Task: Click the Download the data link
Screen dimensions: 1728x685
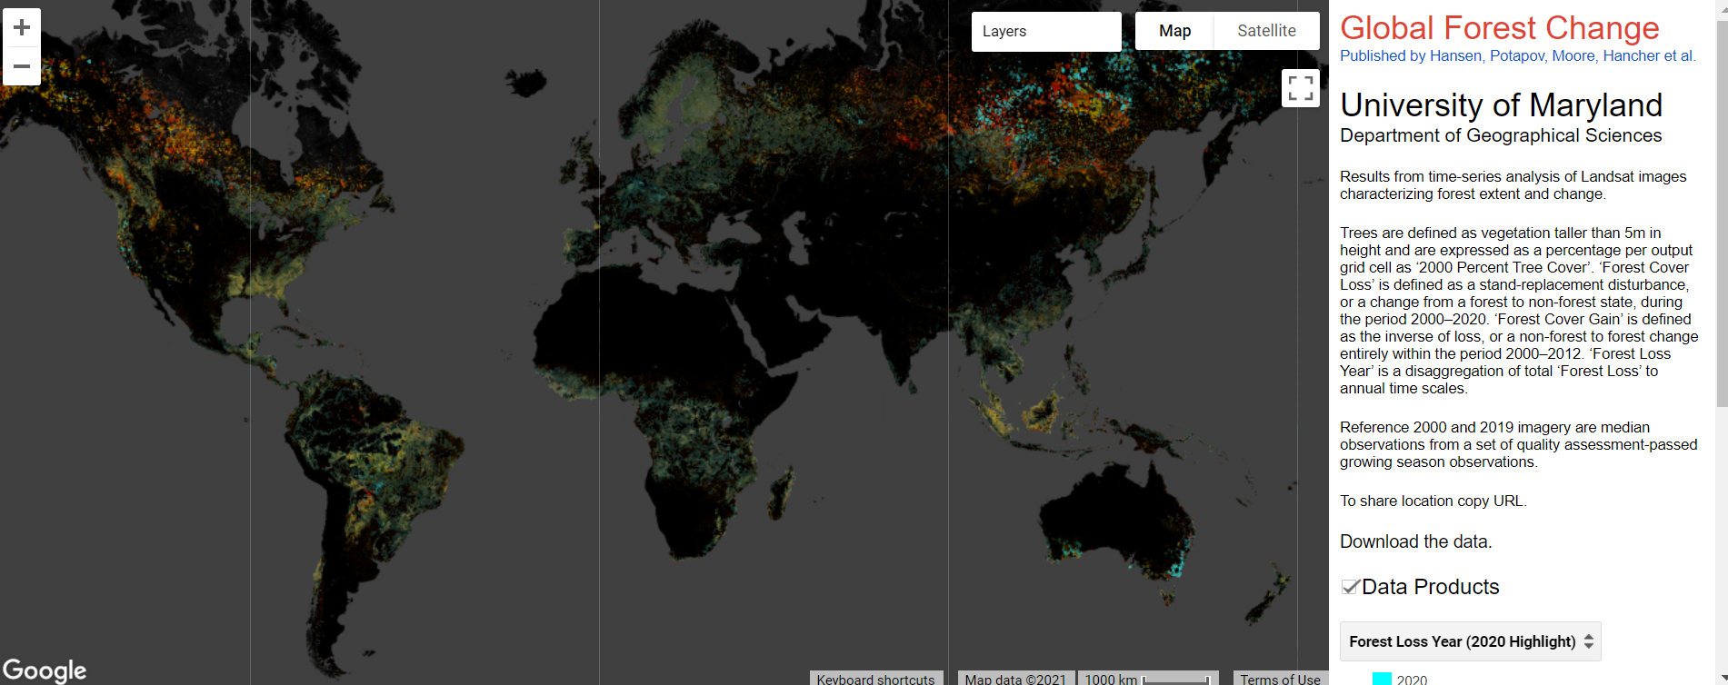Action: coord(1415,541)
